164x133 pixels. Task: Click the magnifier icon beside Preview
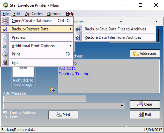[5, 37]
